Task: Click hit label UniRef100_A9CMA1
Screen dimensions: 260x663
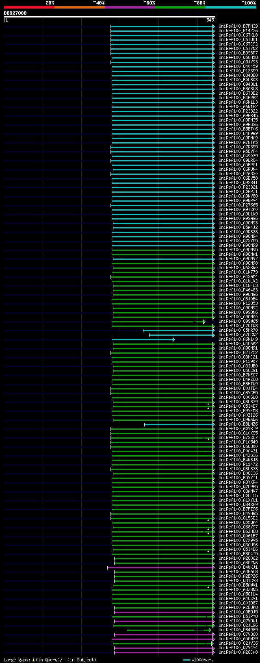Action: (238, 254)
